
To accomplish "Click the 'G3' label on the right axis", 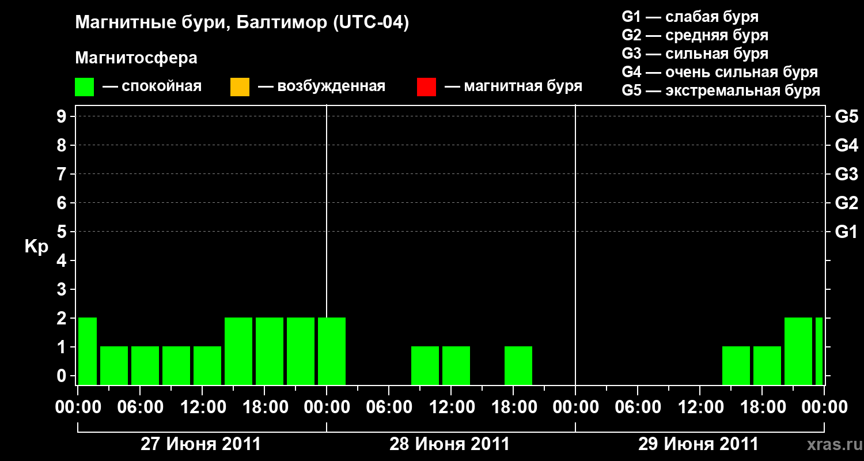I will [x=847, y=175].
